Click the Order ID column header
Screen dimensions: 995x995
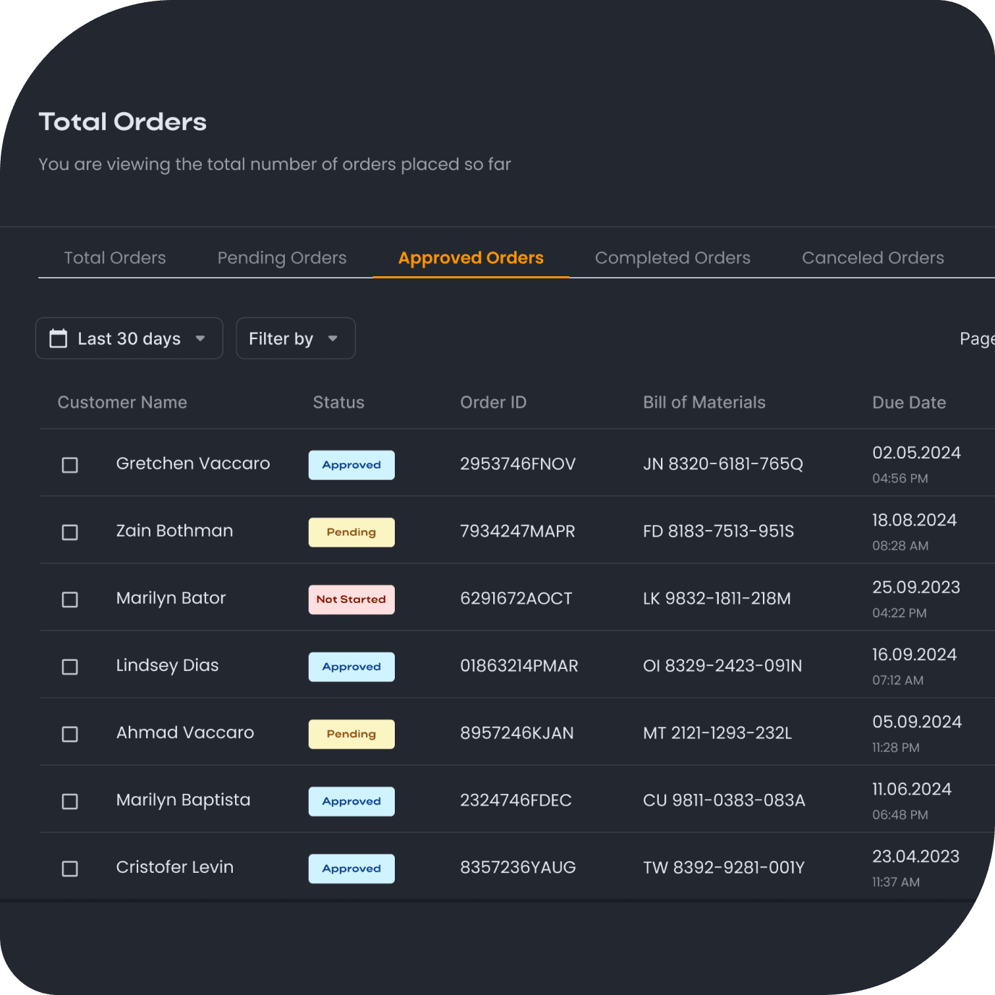point(493,403)
